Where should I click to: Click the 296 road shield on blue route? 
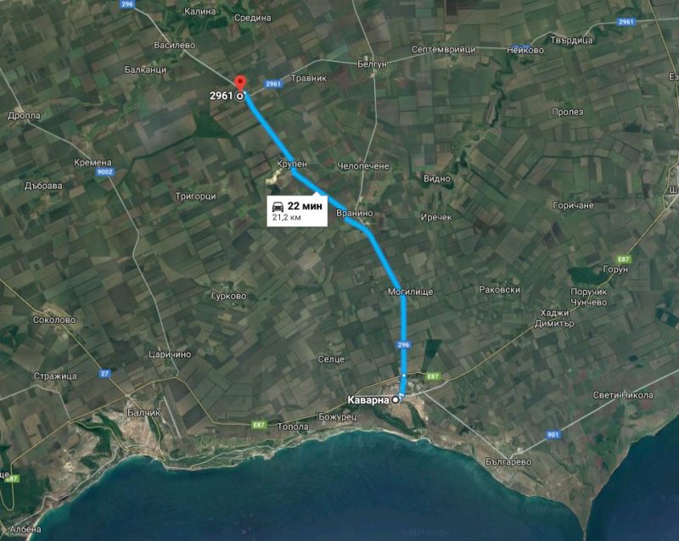click(x=403, y=345)
